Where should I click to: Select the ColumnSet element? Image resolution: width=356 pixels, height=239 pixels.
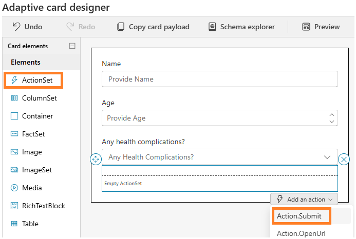(34, 98)
